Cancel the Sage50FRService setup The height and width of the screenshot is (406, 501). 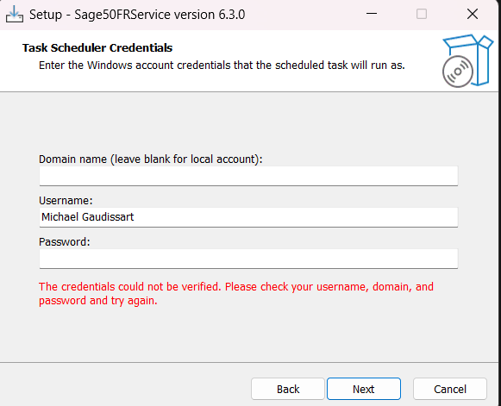point(450,389)
